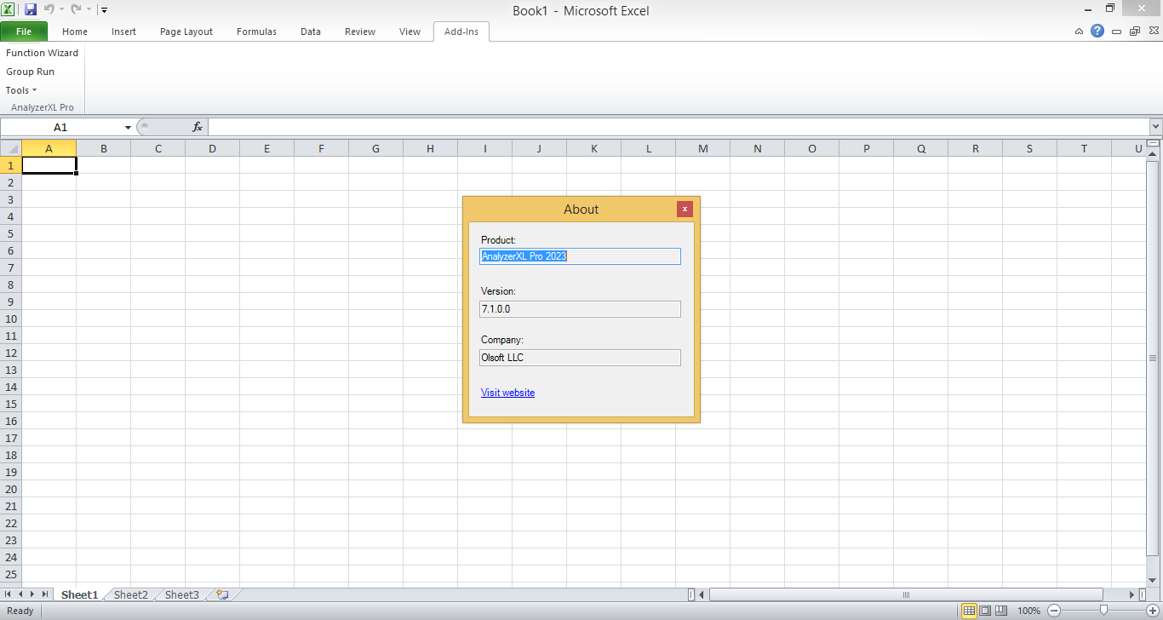Click the vertical scrollbar down arrow
The image size is (1163, 620).
tap(1153, 580)
